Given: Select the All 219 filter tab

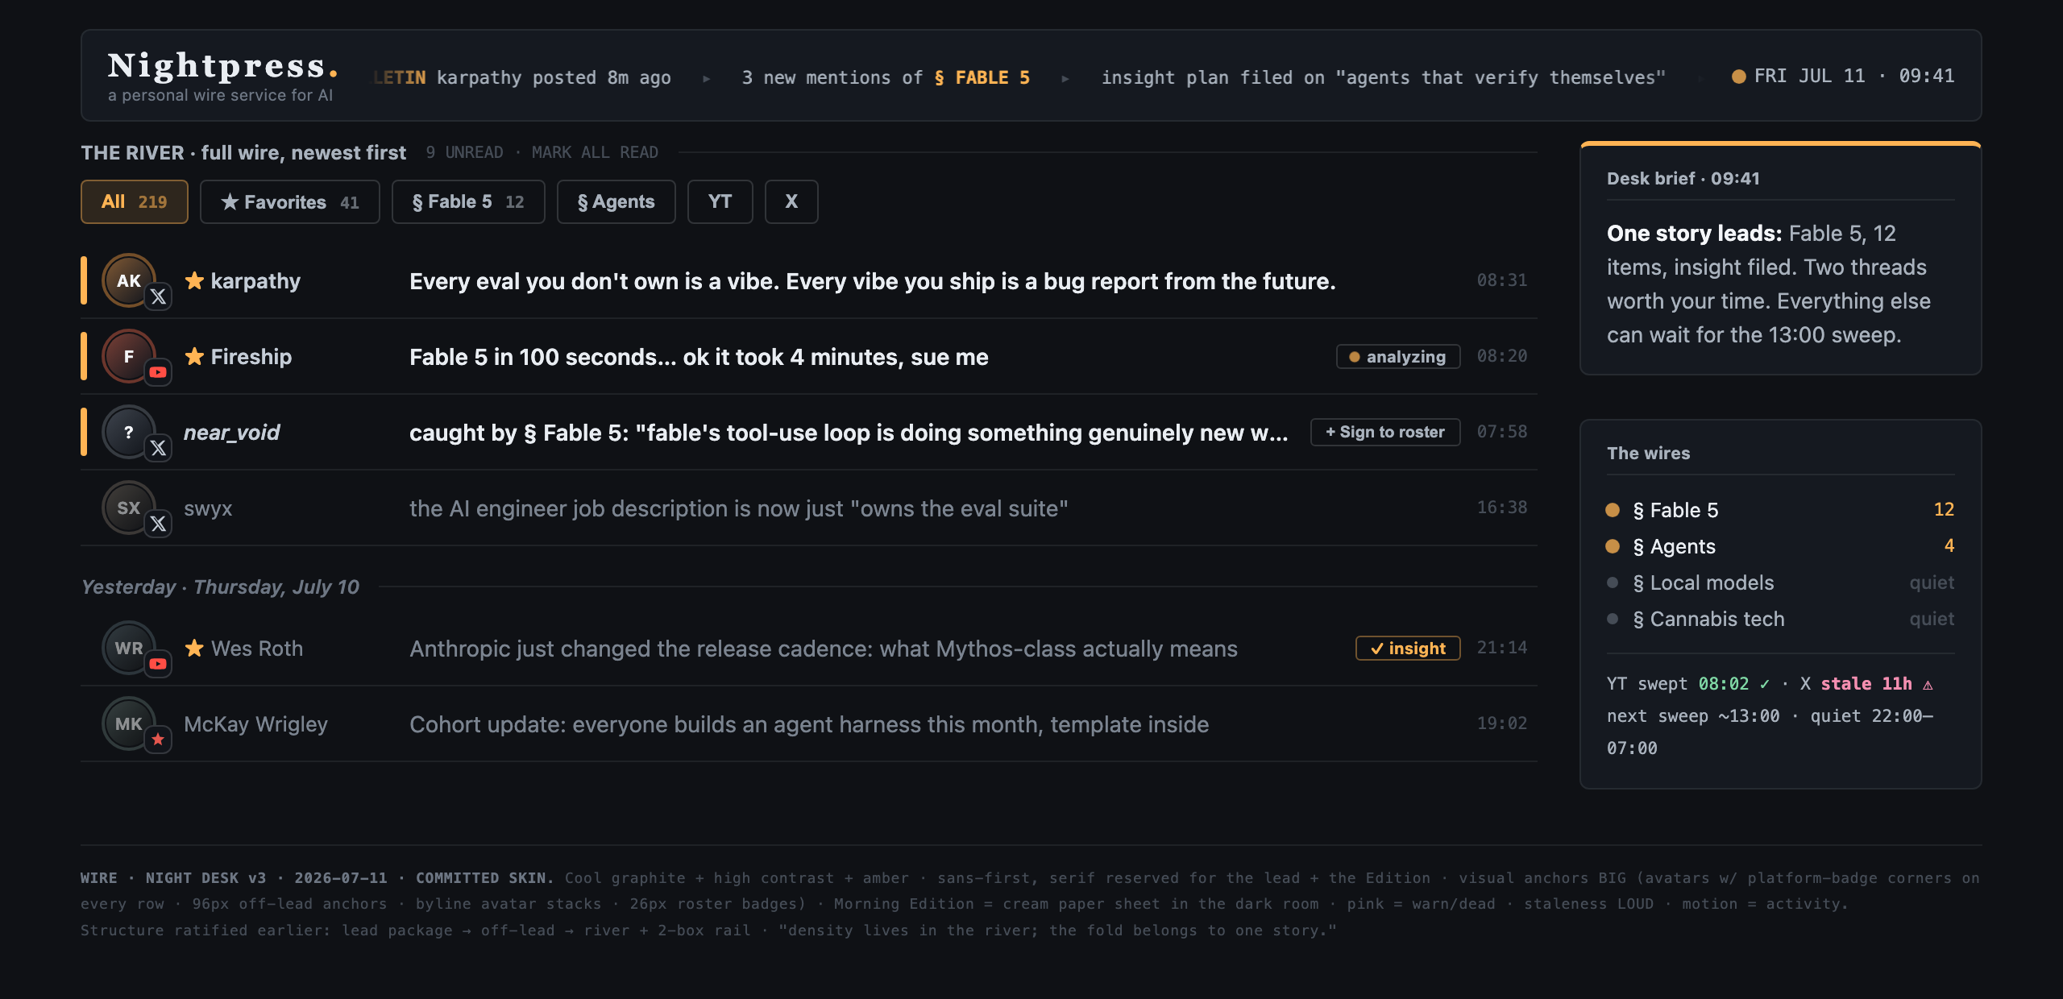Looking at the screenshot, I should [x=135, y=201].
